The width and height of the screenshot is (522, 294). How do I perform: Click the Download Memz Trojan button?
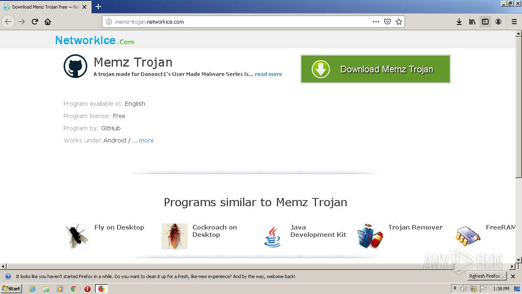click(375, 69)
